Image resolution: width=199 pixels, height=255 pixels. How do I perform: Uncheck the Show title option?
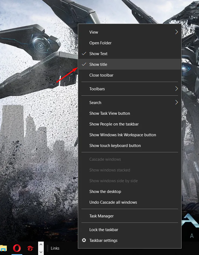pos(130,64)
